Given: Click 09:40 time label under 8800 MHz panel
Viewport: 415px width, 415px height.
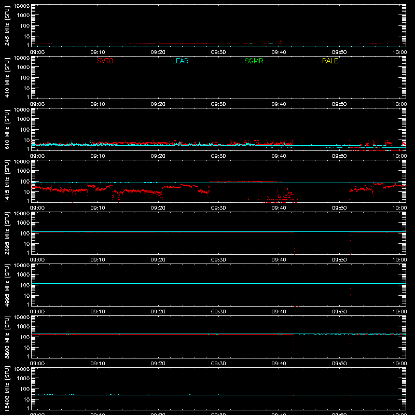Looking at the screenshot, I should coord(279,364).
